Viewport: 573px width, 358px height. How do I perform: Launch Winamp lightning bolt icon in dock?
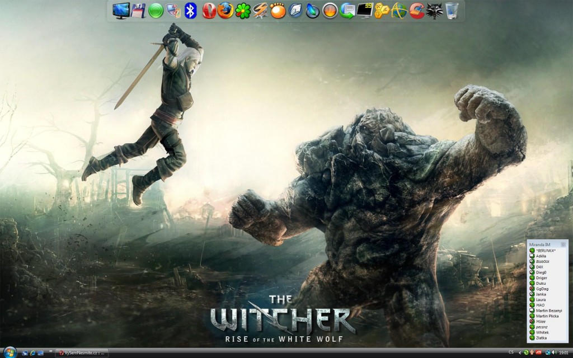[260, 11]
